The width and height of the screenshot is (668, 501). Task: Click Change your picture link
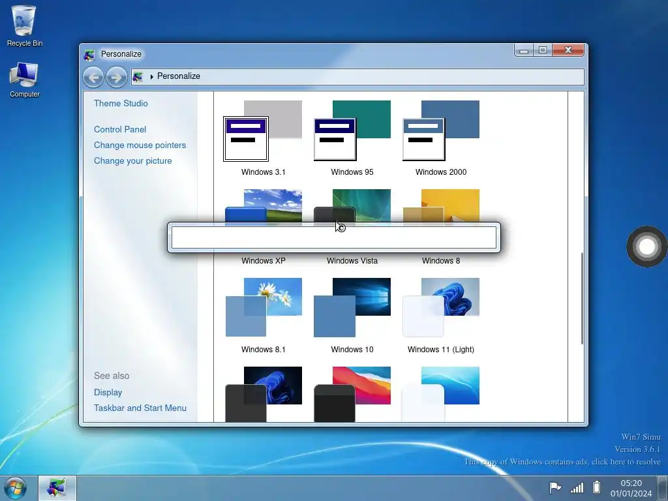pyautogui.click(x=132, y=161)
